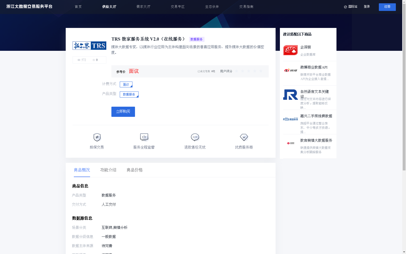Click the 浙江大数据交易服务平台 logo
The height and width of the screenshot is (254, 406).
click(29, 7)
